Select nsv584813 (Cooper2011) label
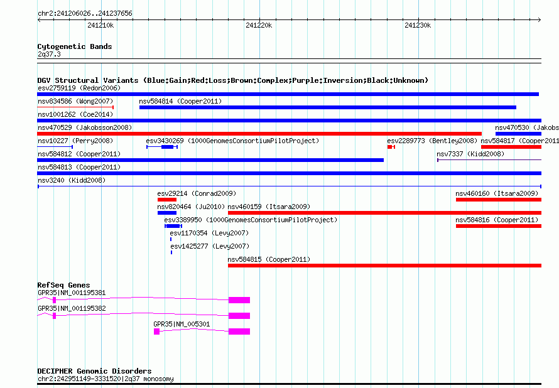 pos(79,167)
